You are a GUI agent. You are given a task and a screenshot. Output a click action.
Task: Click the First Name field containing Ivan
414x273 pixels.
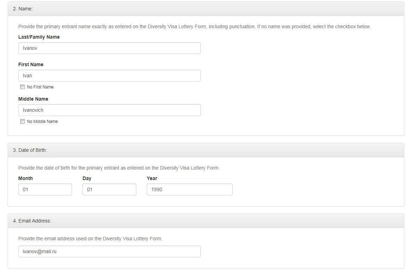pos(109,76)
